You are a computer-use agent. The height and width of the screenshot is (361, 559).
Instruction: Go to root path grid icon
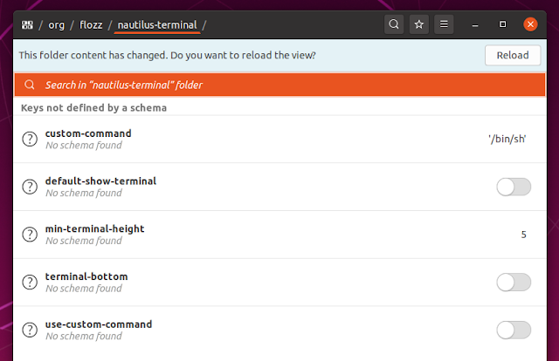27,25
